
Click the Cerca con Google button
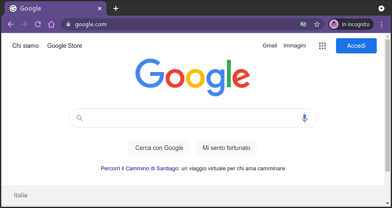click(x=159, y=148)
